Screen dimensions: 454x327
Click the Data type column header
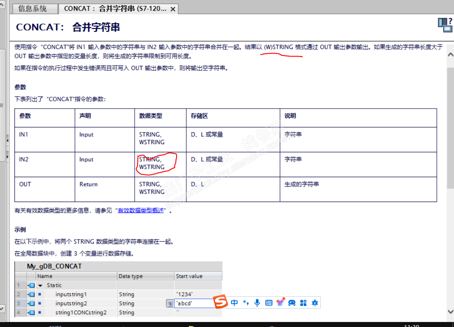tap(146, 276)
